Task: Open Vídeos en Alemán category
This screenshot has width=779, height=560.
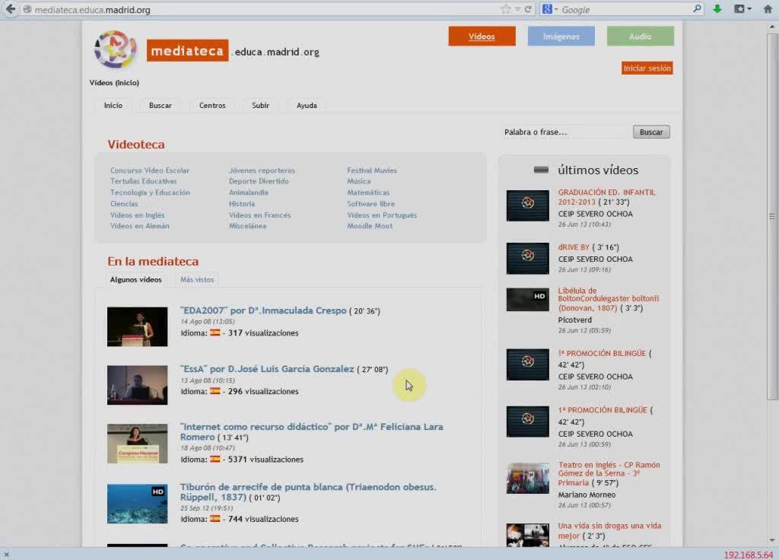Action: coord(140,226)
